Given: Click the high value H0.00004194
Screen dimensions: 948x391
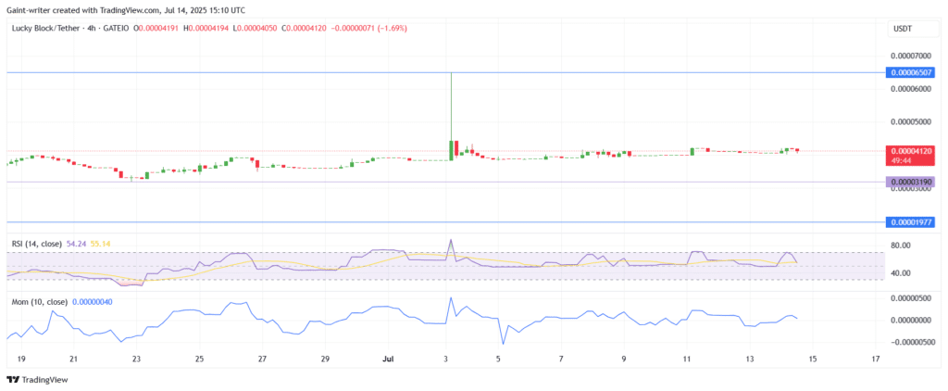Looking at the screenshot, I should [x=208, y=28].
